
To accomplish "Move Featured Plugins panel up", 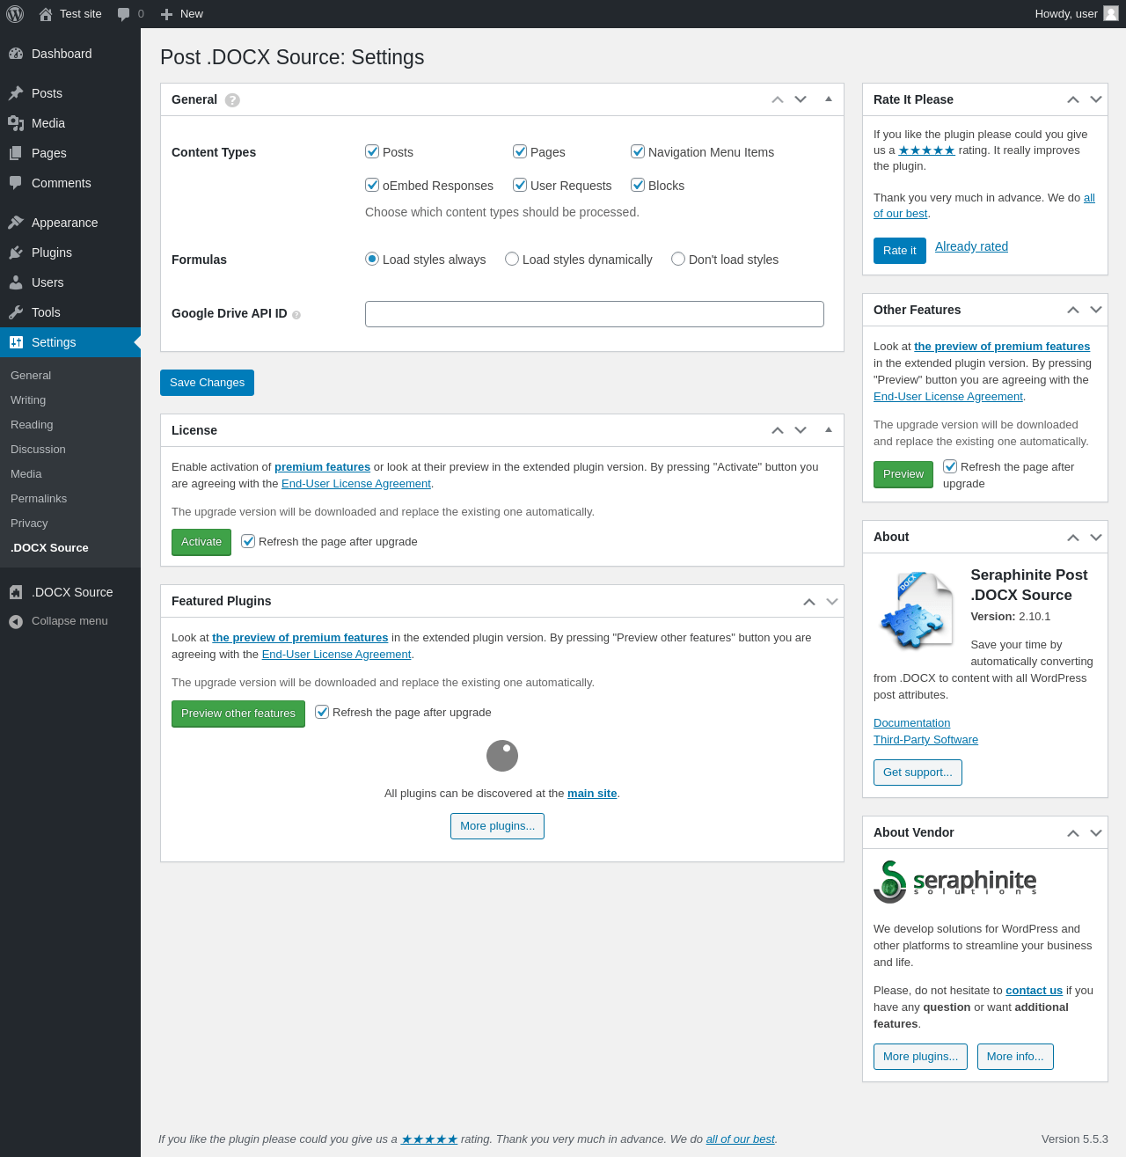I will coord(809,602).
